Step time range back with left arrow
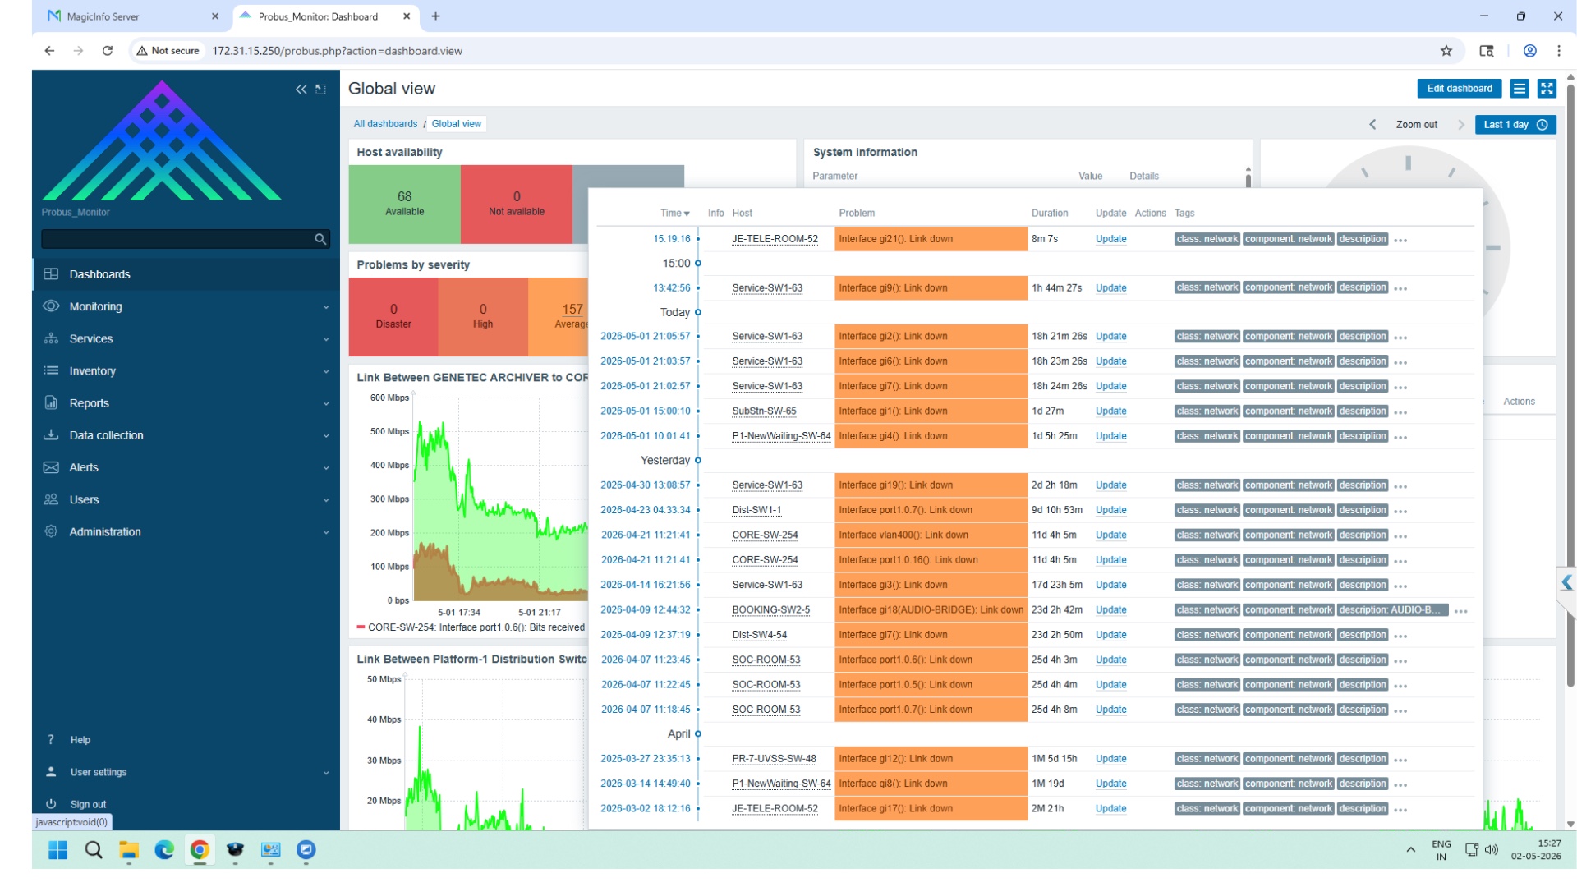 point(1372,125)
